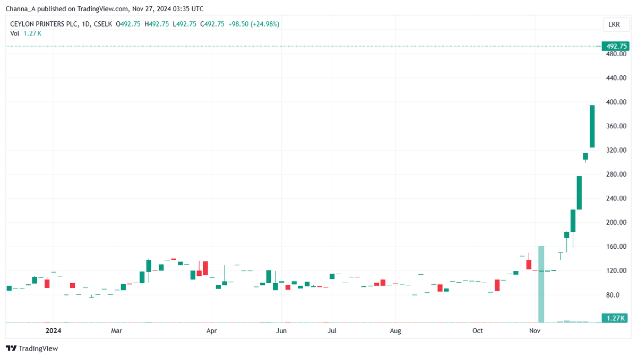Click the 400.00 price axis label
Screen dimensions: 637x358
[616, 102]
